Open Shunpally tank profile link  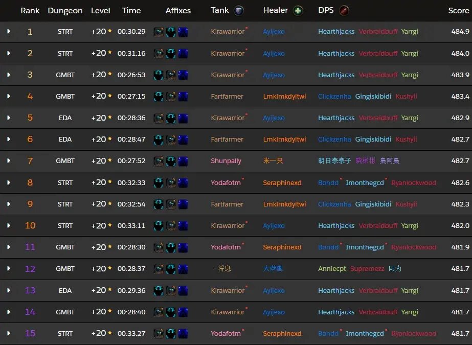click(x=226, y=161)
